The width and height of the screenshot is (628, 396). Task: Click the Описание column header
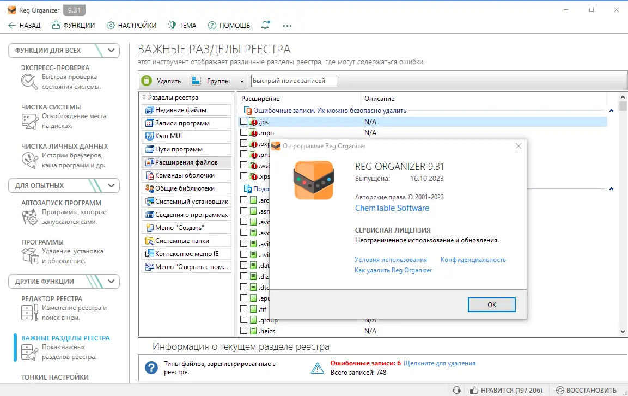point(379,99)
